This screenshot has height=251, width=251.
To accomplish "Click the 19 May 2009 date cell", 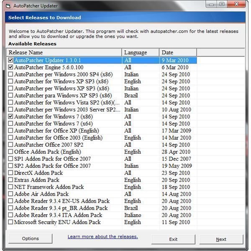I will (x=177, y=166).
